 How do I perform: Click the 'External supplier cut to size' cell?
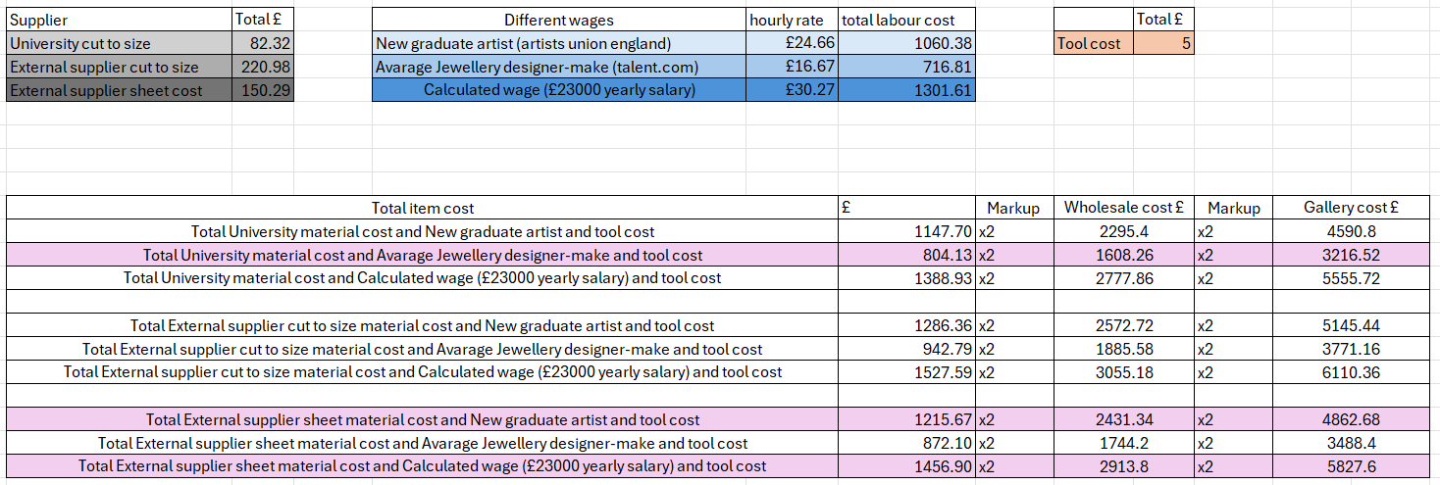coord(120,67)
